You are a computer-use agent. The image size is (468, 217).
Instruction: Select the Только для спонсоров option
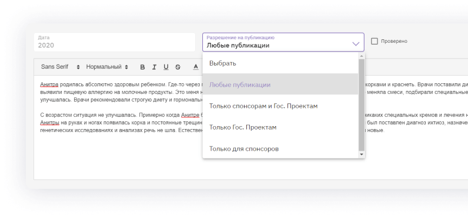280,148
